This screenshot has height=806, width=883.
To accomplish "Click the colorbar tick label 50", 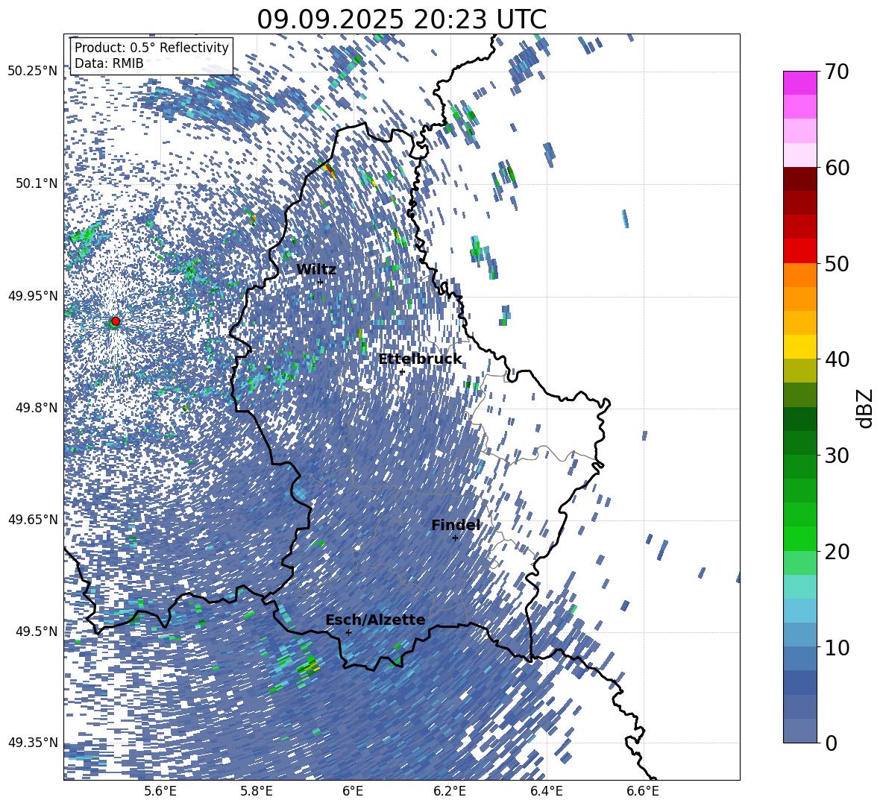I will 837,263.
